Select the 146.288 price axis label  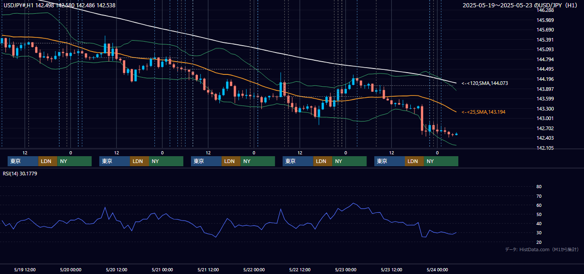click(x=545, y=10)
